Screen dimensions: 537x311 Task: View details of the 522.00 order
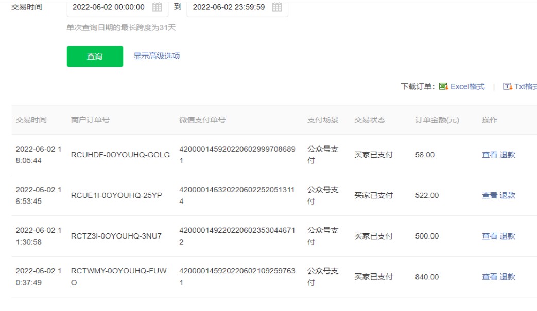point(489,195)
